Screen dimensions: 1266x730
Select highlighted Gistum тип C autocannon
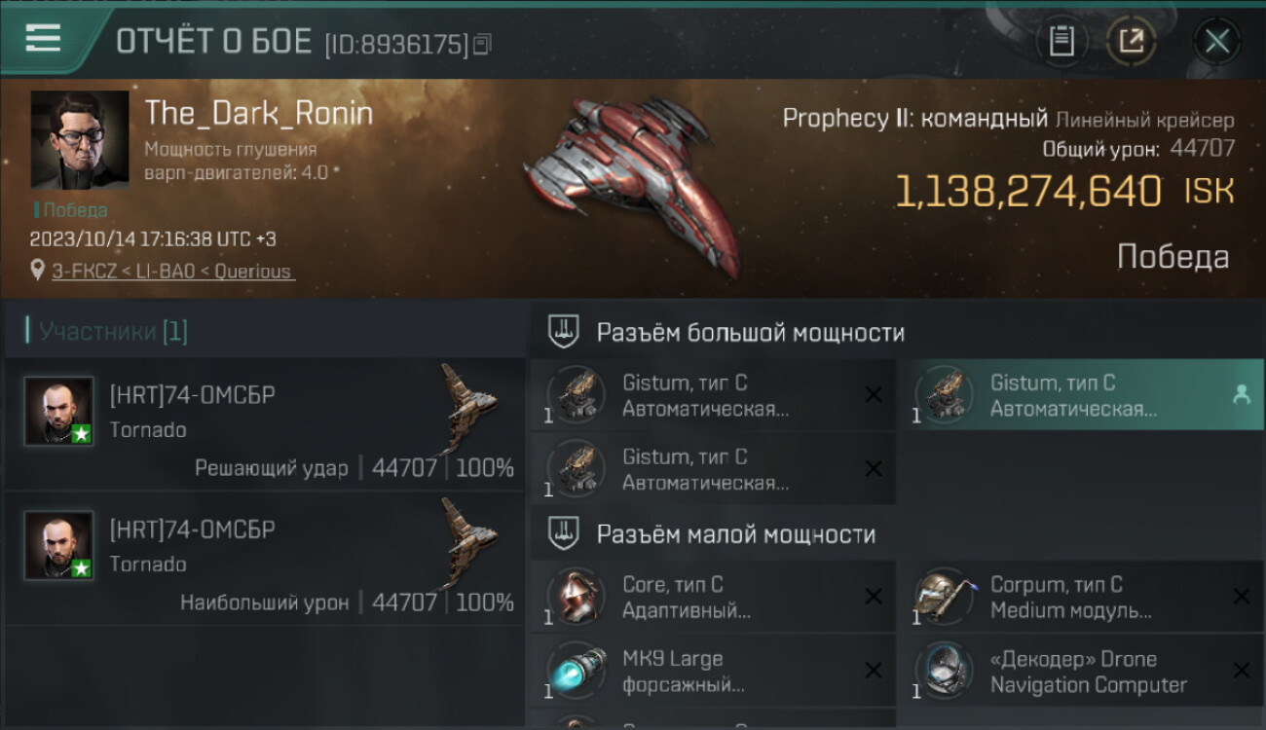point(1080,395)
